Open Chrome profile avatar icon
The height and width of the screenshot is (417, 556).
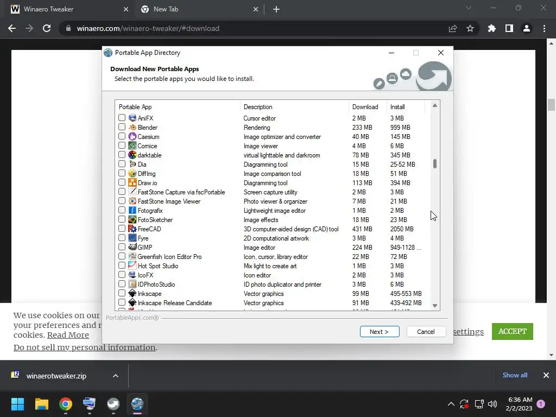point(527,28)
